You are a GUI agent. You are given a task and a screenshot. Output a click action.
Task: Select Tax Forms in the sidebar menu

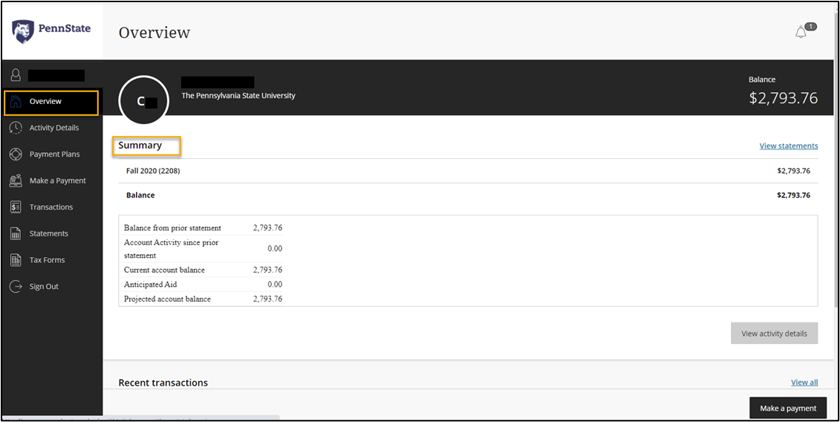click(x=47, y=260)
